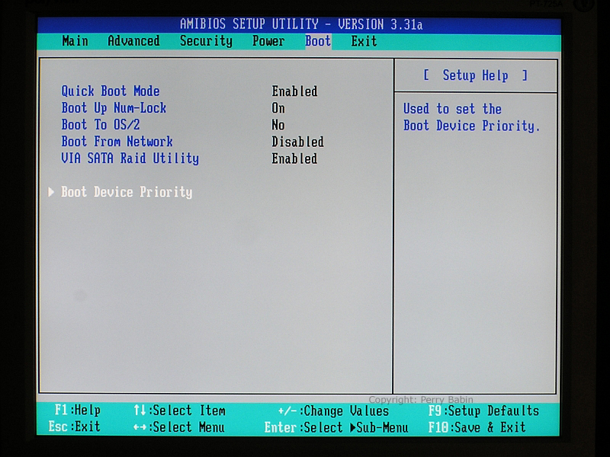The width and height of the screenshot is (610, 457).
Task: Click the left-right arrows Select Menu hint
Action: click(179, 427)
